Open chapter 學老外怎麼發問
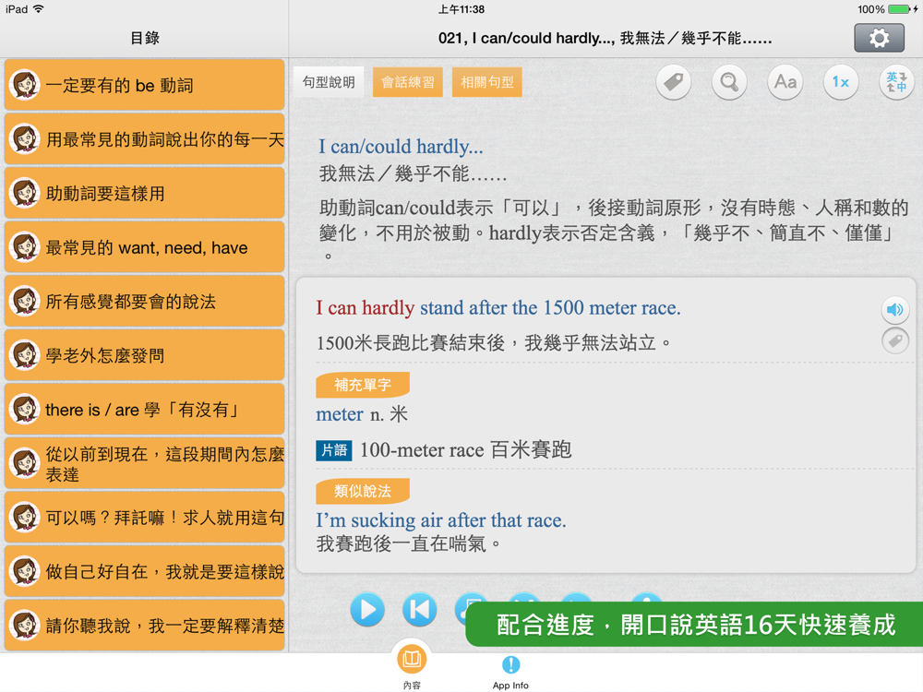Image resolution: width=923 pixels, height=692 pixels. tap(144, 355)
